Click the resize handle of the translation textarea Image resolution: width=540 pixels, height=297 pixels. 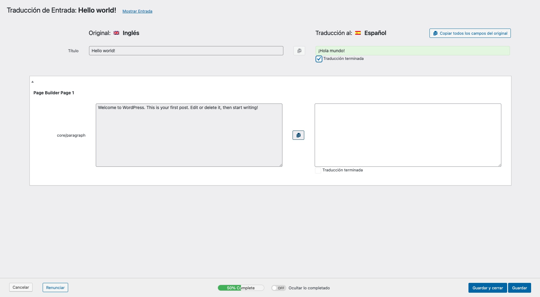point(499,165)
